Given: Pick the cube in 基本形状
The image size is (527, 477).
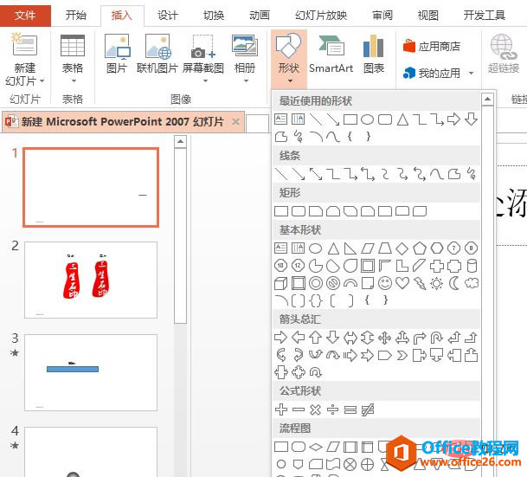Looking at the screenshot, I should [281, 283].
